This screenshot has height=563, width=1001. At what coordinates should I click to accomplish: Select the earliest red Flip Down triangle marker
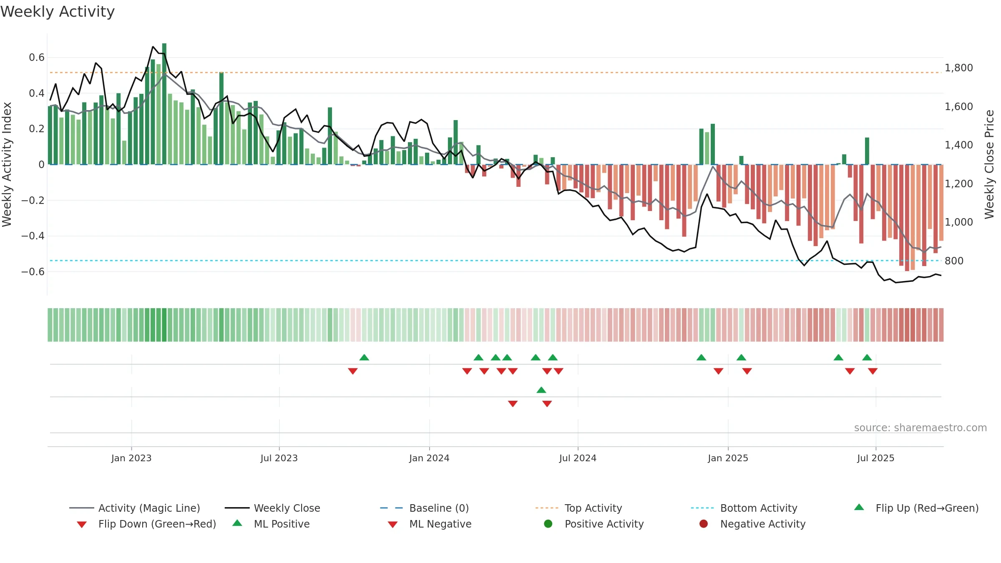[353, 371]
